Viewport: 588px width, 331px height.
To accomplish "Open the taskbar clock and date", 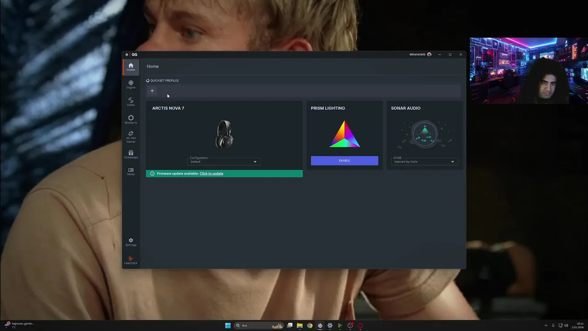I will click(x=578, y=325).
